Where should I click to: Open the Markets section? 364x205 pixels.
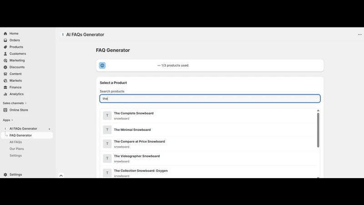[x=15, y=81]
